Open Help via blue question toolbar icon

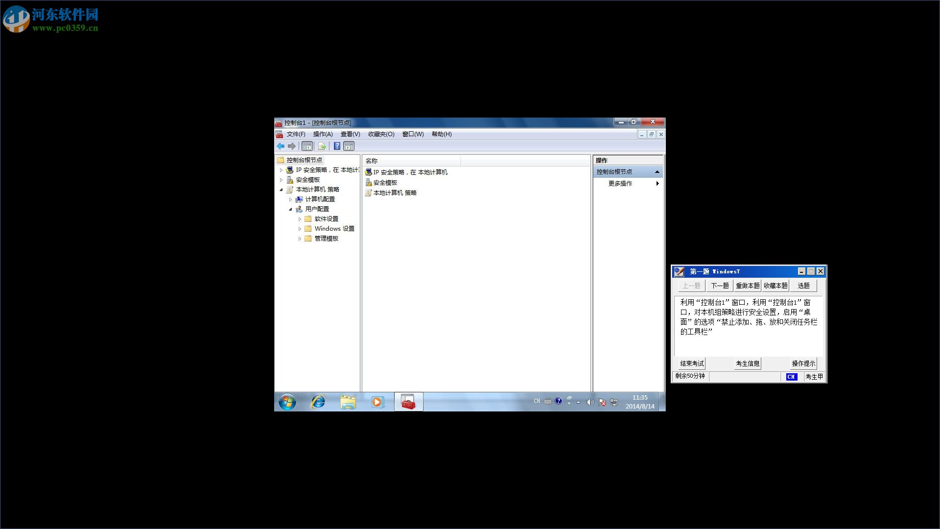tap(337, 146)
